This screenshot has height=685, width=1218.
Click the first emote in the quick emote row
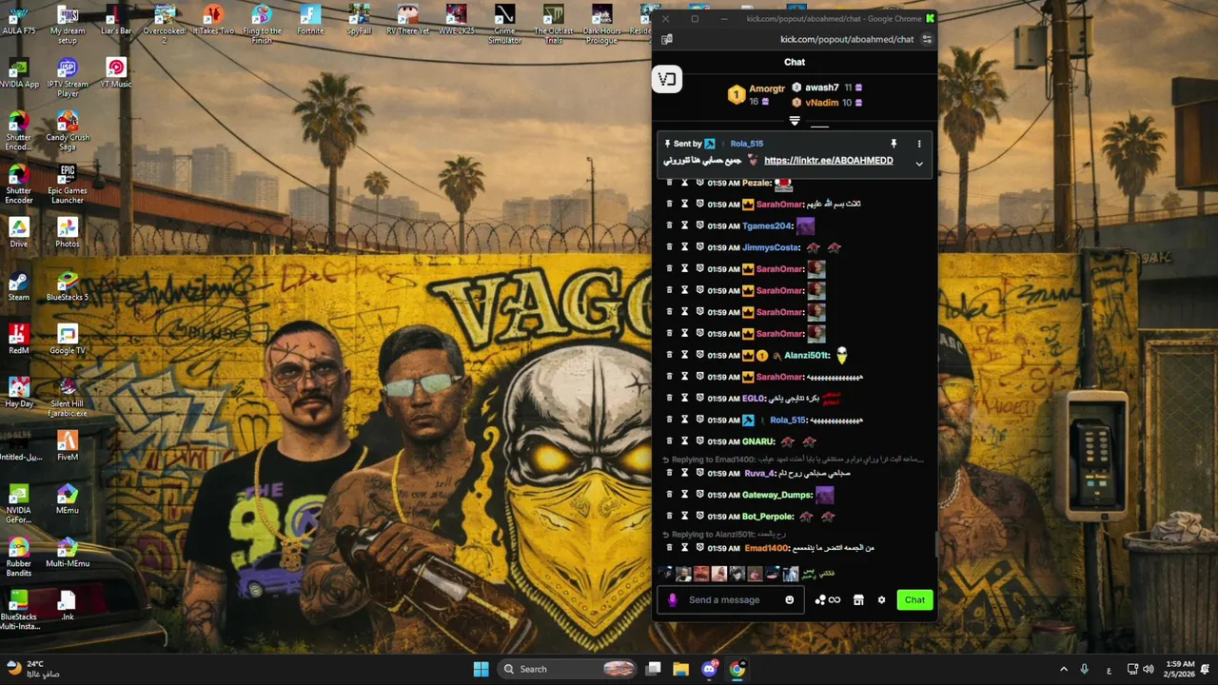(665, 574)
